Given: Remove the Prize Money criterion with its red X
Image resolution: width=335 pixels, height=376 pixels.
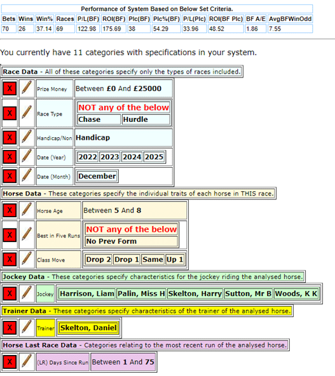Looking at the screenshot, I should point(10,88).
